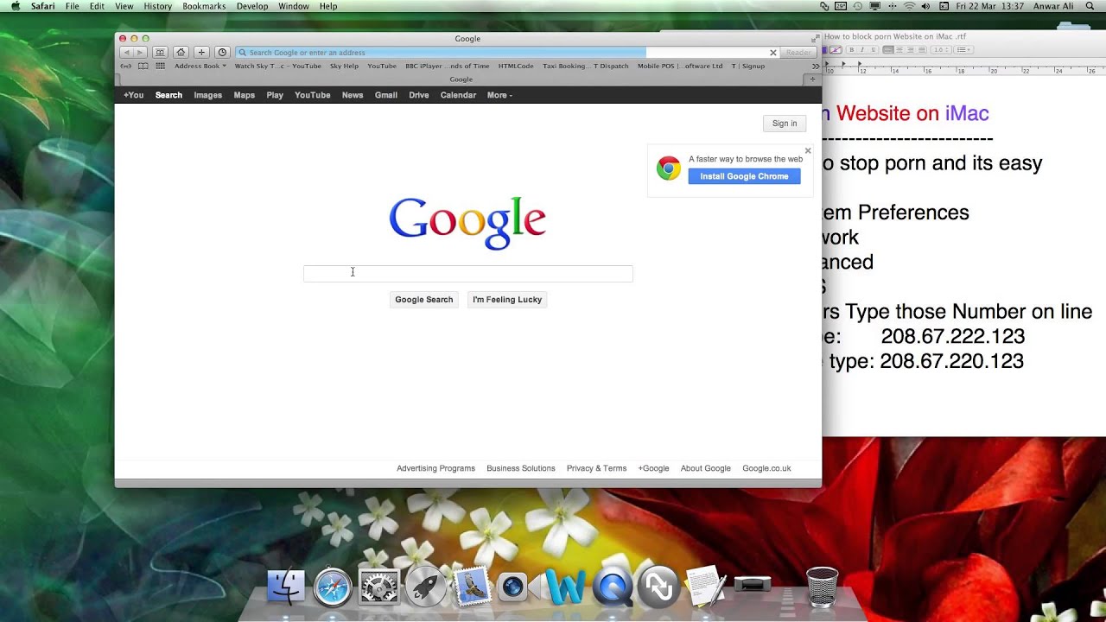1106x622 pixels.
Task: Open Privacy & Terms footer link
Action: pyautogui.click(x=596, y=468)
